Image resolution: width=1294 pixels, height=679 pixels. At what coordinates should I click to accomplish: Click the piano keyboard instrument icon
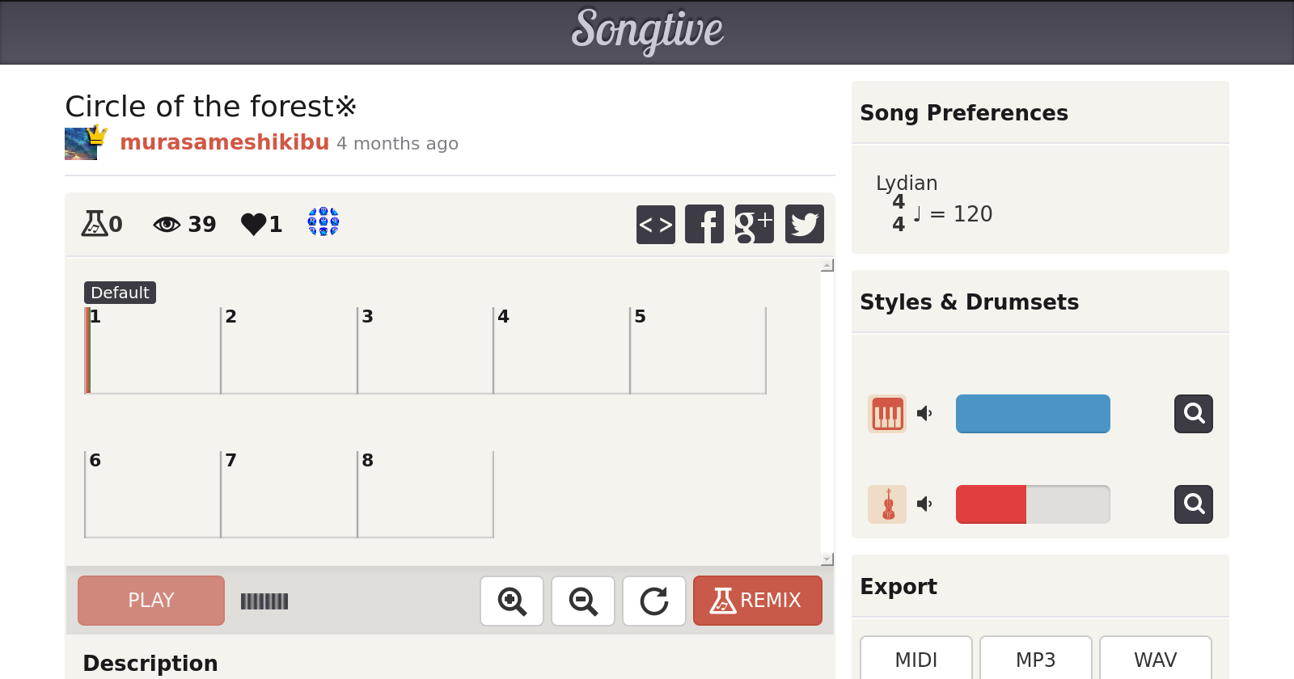tap(887, 414)
